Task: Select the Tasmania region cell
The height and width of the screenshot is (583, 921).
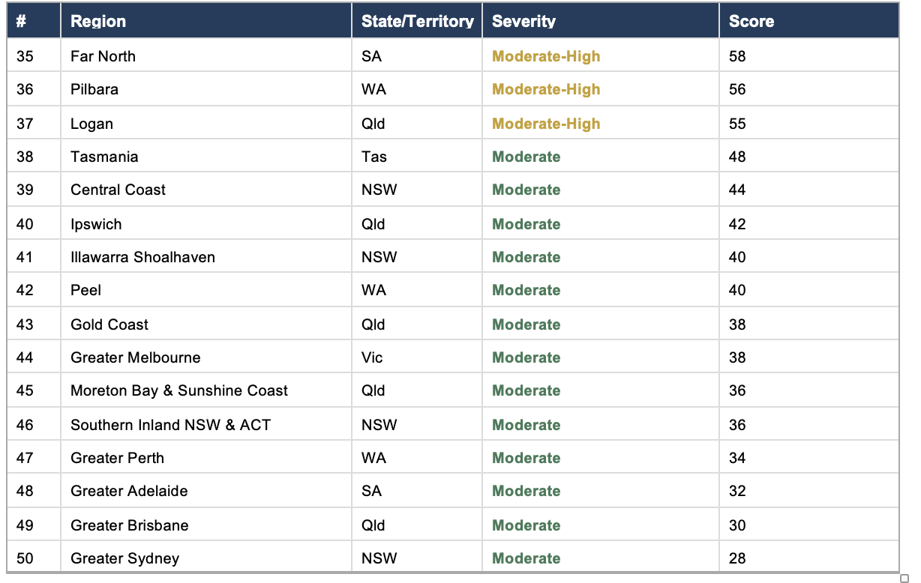Action: click(206, 157)
